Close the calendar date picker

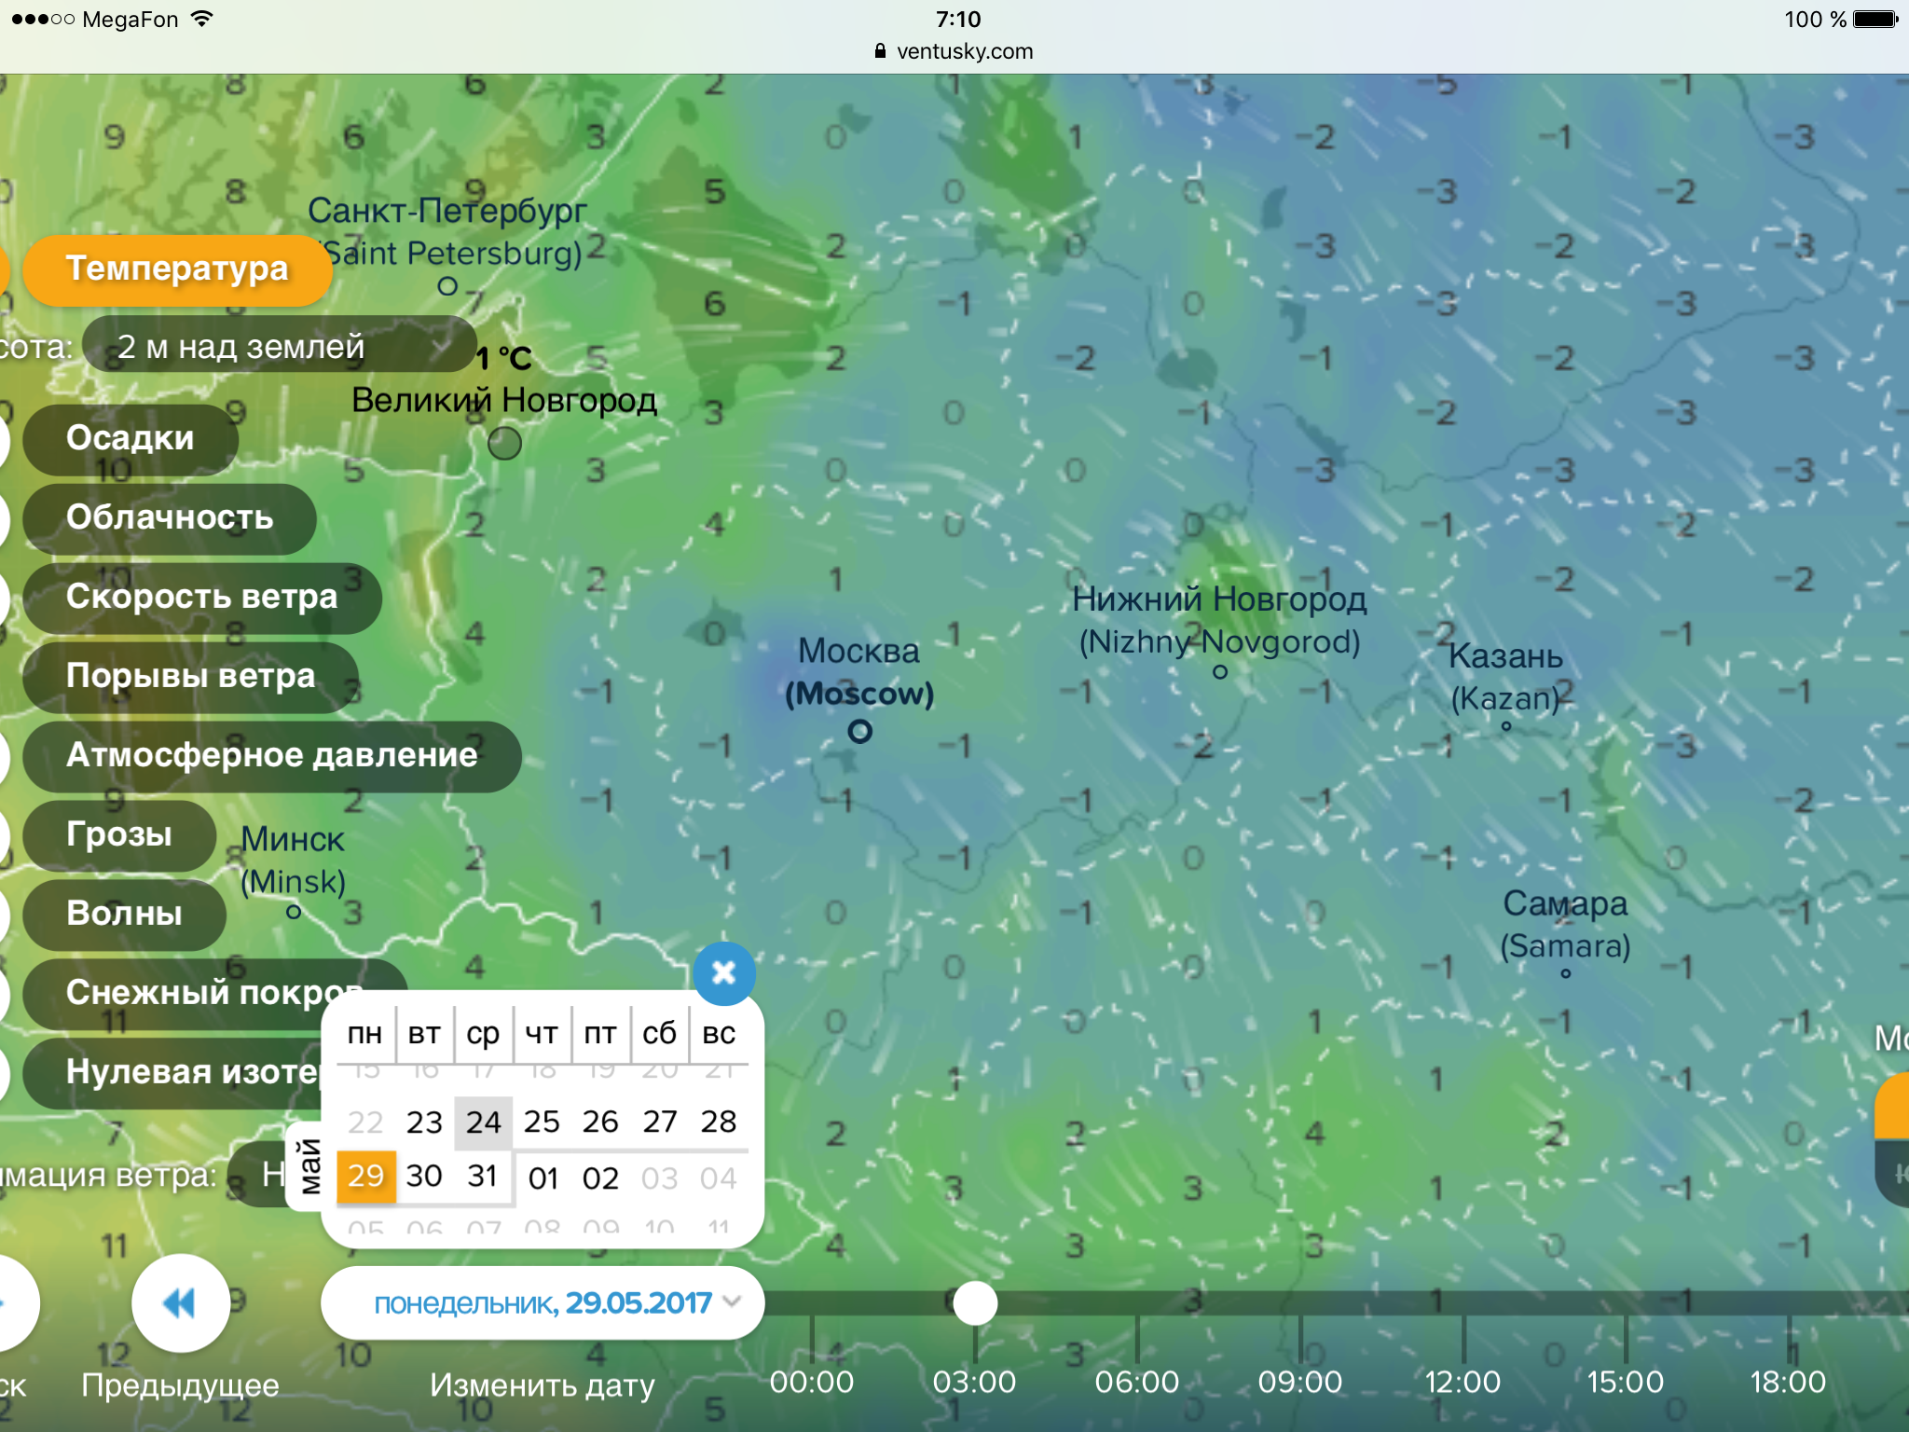tap(723, 973)
